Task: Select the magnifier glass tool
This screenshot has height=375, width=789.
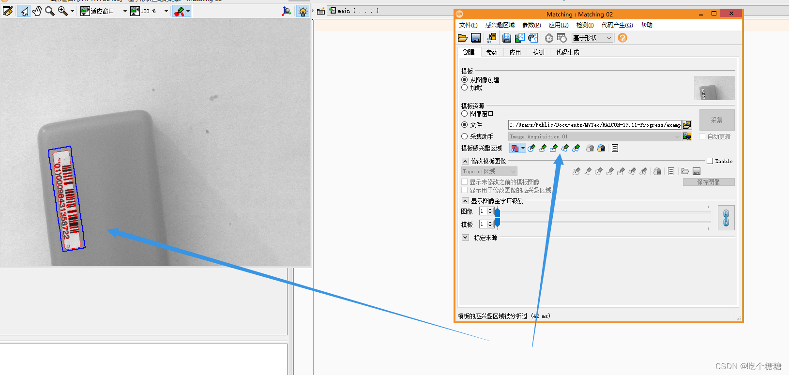Action: pos(49,11)
